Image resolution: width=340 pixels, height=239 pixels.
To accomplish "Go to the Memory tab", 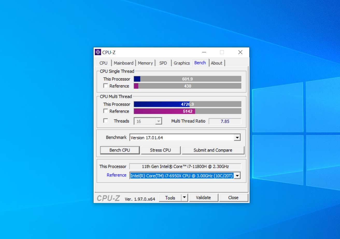I will click(x=145, y=63).
